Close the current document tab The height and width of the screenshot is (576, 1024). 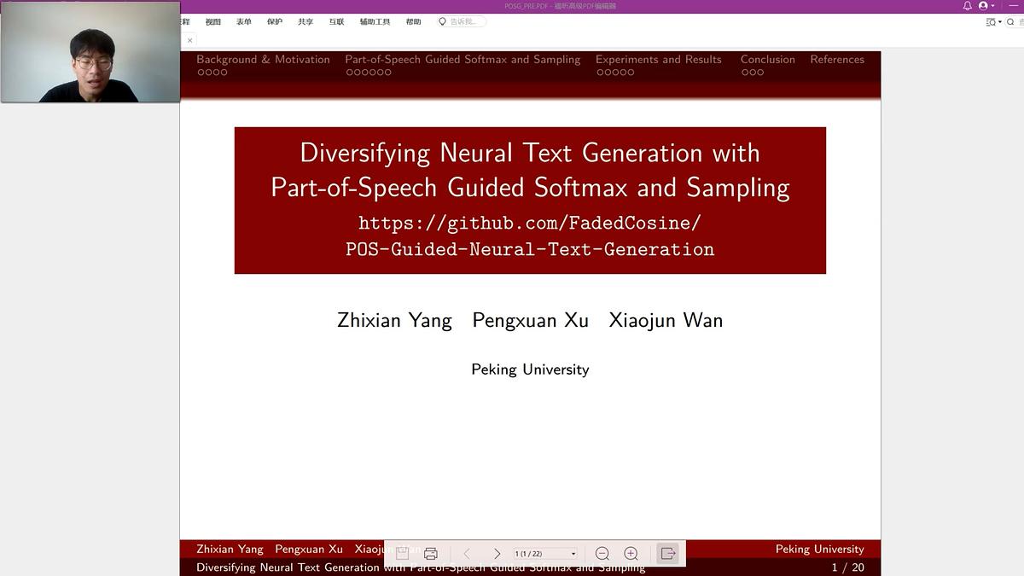coord(189,40)
